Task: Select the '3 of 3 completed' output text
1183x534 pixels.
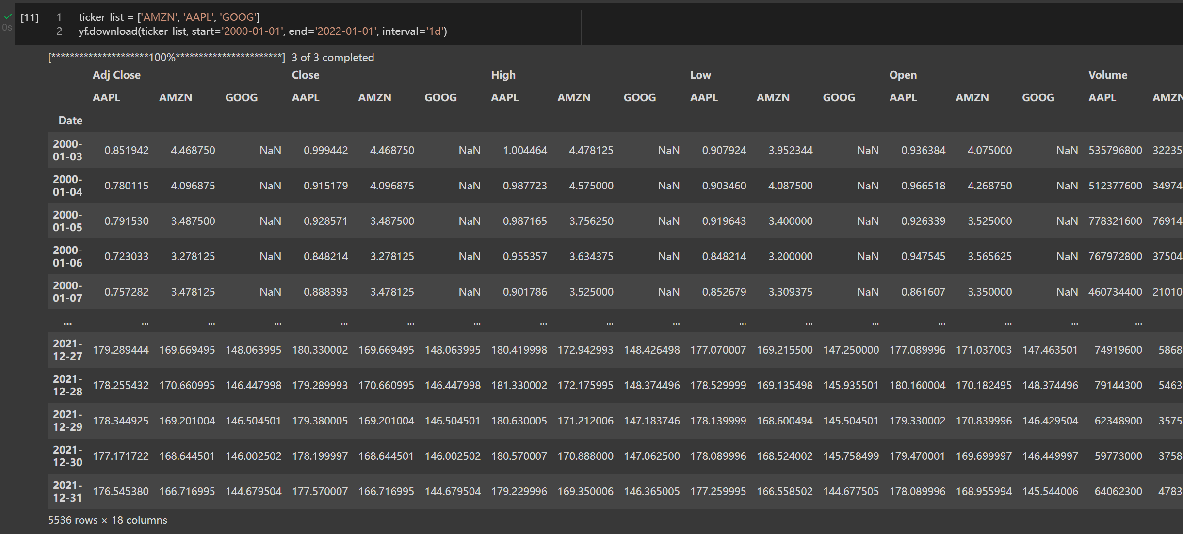Action: click(x=333, y=57)
